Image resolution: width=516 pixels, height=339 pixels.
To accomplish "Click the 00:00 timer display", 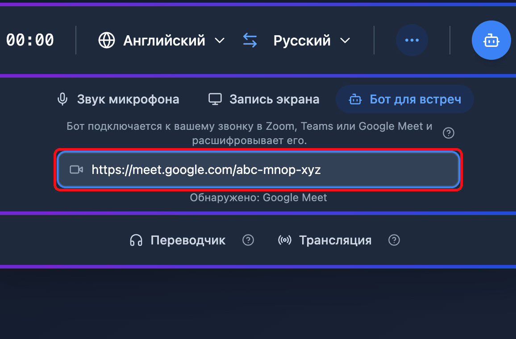I will [30, 40].
